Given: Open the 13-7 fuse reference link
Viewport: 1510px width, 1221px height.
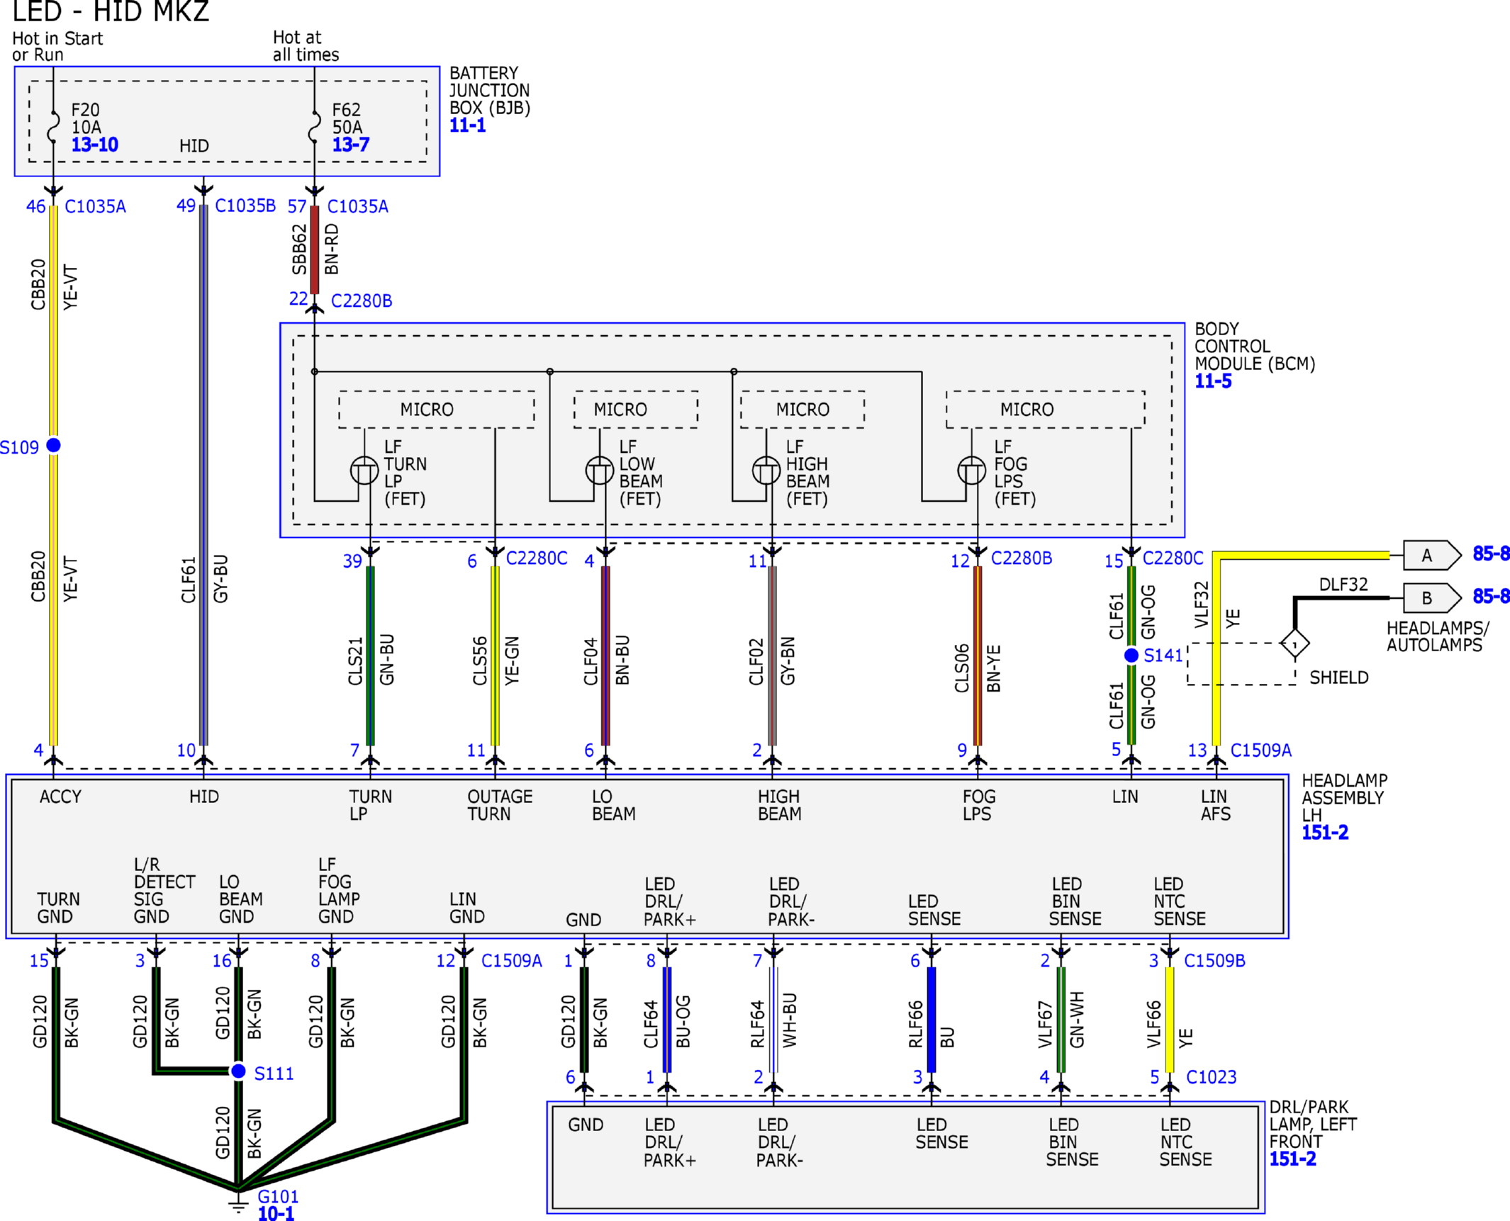Looking at the screenshot, I should point(351,145).
